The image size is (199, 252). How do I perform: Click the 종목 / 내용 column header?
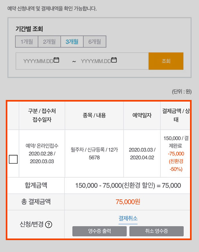(94, 115)
